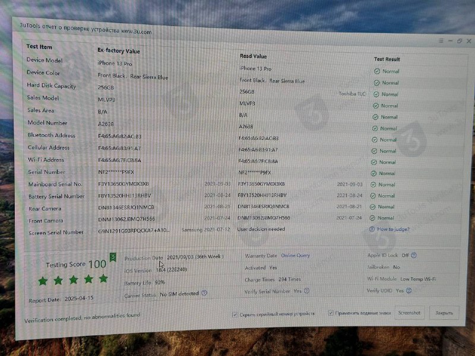Click the Toshiba TLC value
Viewport: 475px width, 356px height.
pyautogui.click(x=352, y=94)
